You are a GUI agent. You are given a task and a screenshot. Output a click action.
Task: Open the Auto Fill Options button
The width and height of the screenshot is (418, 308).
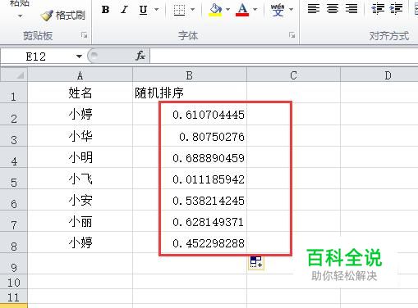[256, 262]
